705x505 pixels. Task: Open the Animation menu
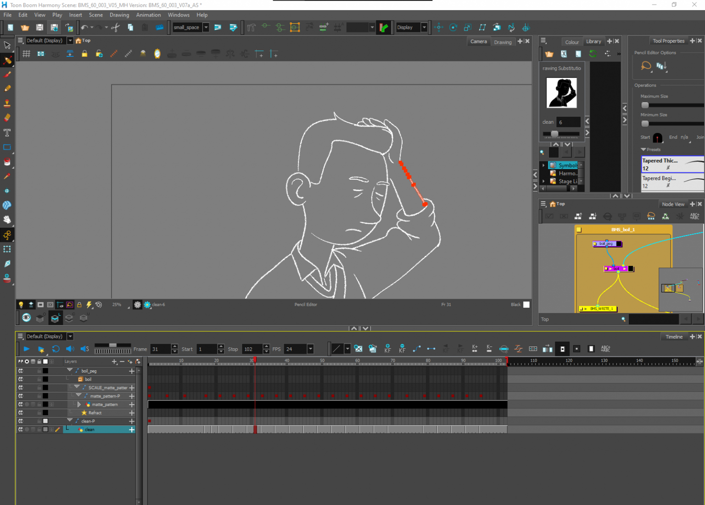(148, 15)
